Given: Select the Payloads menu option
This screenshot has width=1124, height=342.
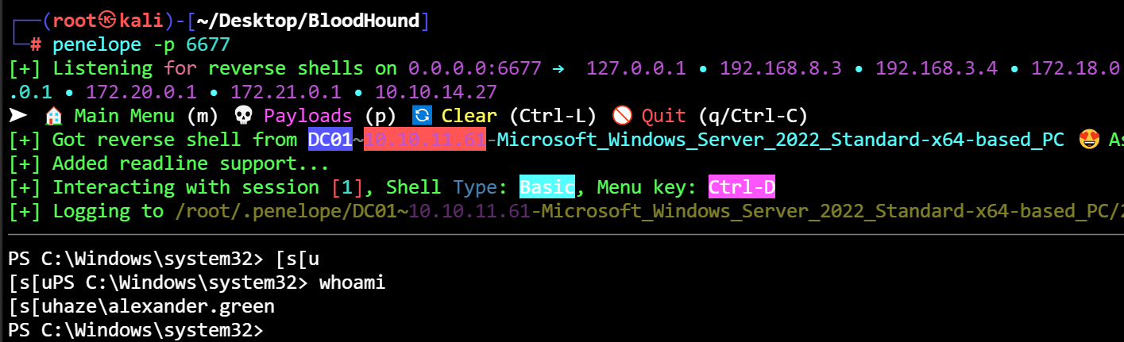Looking at the screenshot, I should (x=308, y=116).
